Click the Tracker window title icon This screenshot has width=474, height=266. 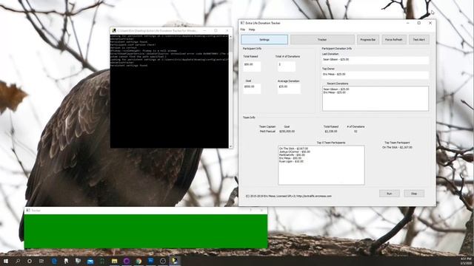pyautogui.click(x=28, y=210)
